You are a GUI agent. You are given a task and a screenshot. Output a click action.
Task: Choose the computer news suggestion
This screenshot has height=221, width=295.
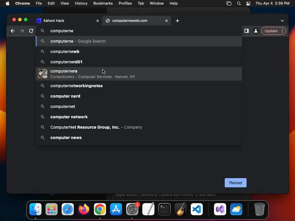[139, 137]
